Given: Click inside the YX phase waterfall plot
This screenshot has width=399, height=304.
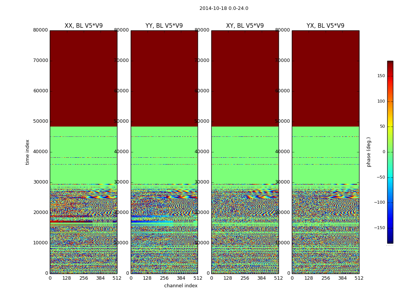Looking at the screenshot, I should (x=325, y=152).
